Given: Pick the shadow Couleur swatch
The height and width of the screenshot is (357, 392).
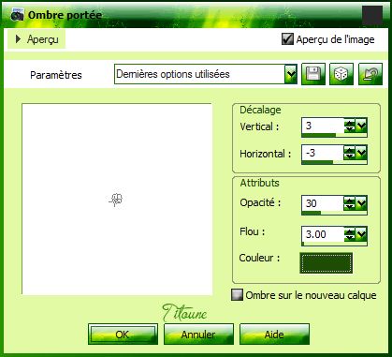Looking at the screenshot, I should click(x=327, y=263).
